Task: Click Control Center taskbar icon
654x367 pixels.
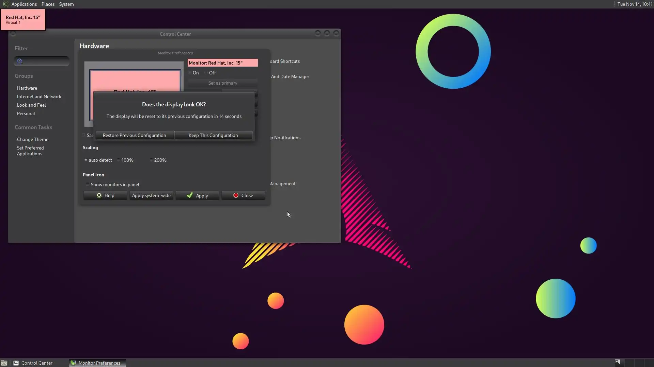Action: [x=16, y=363]
